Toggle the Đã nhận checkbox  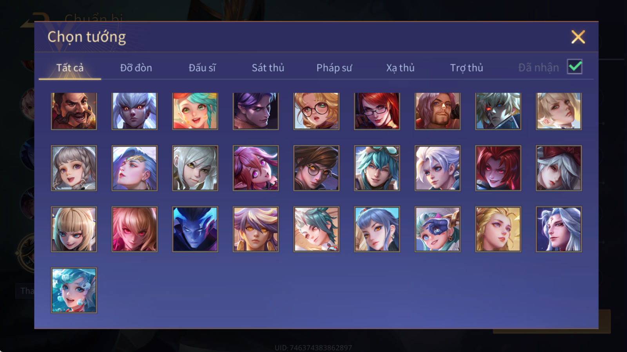coord(575,67)
